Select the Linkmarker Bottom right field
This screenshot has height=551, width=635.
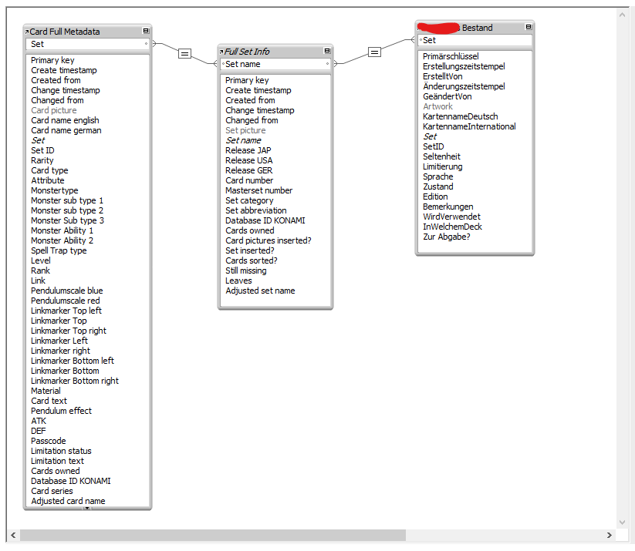[x=75, y=381]
